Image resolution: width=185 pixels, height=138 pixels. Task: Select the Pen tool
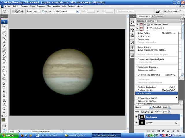4,84
